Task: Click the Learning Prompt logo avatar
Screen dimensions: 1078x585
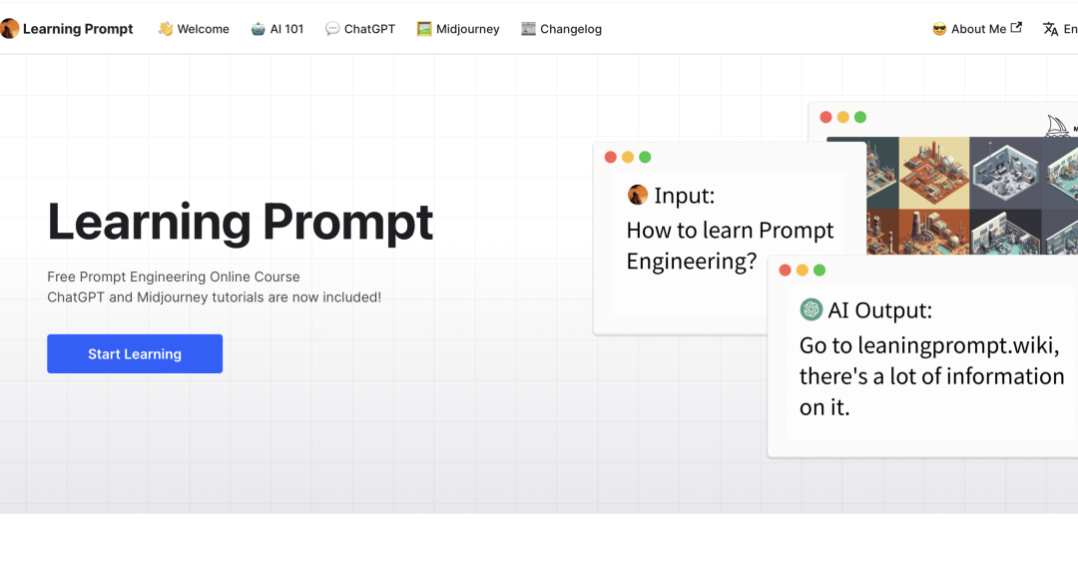Action: 9,29
